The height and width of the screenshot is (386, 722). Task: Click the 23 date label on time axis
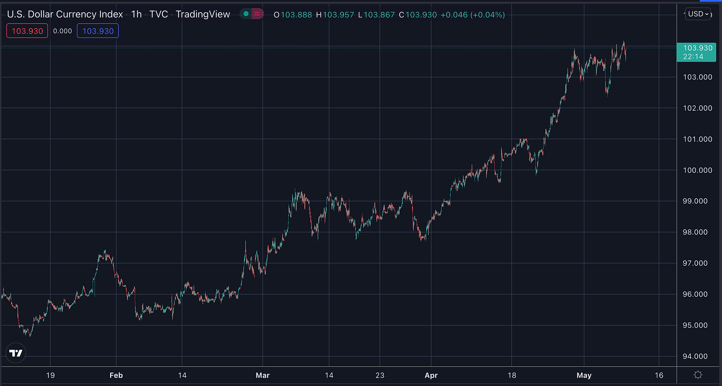(x=380, y=375)
